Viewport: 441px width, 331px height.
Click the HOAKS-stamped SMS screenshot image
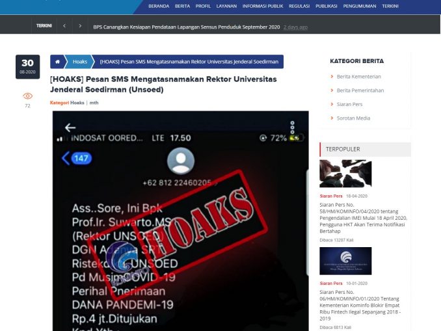(181, 221)
